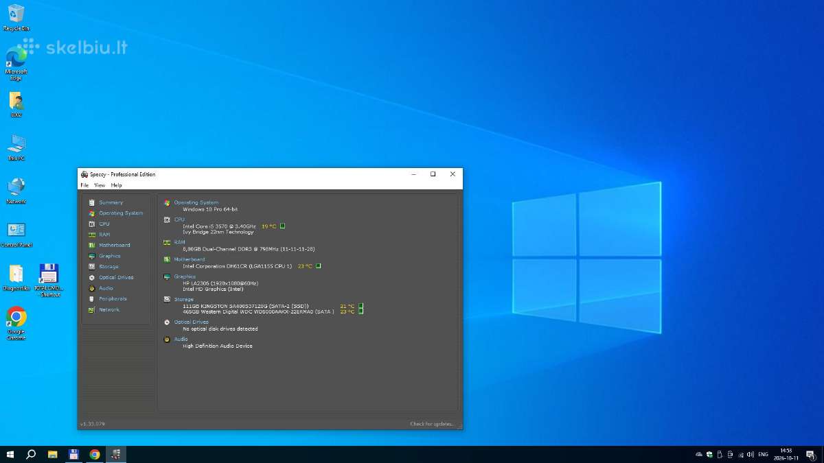Select Operating System in the Speccy sidebar
This screenshot has height=463, width=824.
pyautogui.click(x=121, y=213)
